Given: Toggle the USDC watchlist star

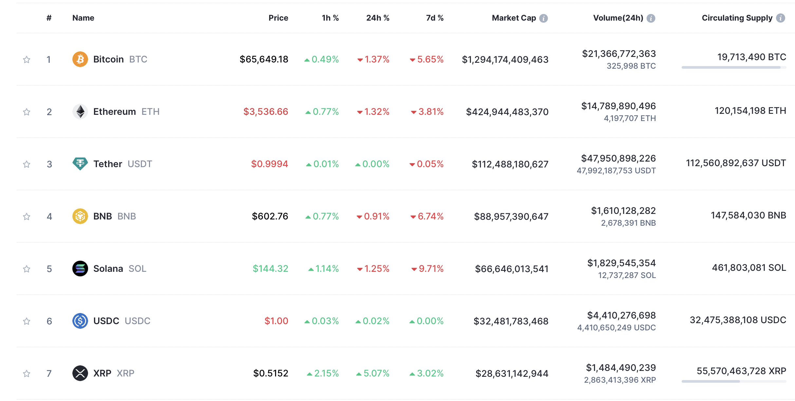Looking at the screenshot, I should click(27, 321).
